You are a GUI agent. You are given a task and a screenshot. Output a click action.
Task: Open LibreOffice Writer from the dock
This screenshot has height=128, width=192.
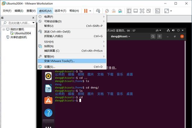point(48,88)
